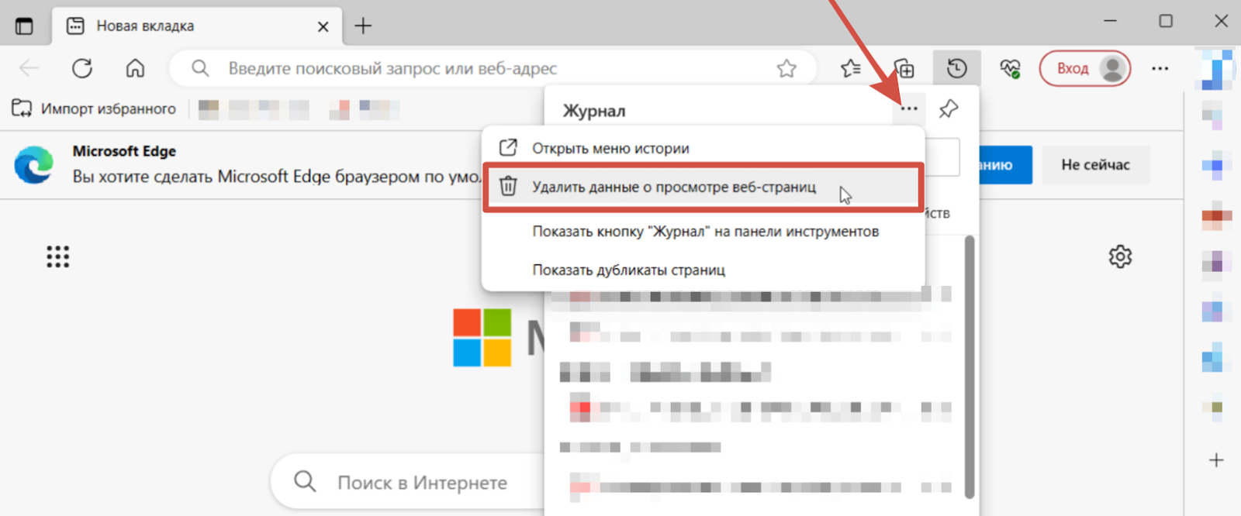Image resolution: width=1241 pixels, height=516 pixels.
Task: Click the 'Не сейчас' button
Action: 1095,164
